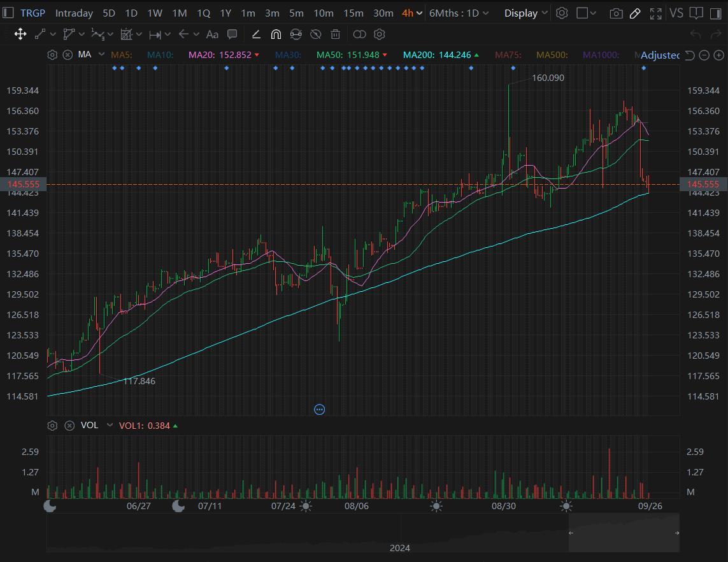
Task: Select the Aa text tool
Action: click(212, 34)
